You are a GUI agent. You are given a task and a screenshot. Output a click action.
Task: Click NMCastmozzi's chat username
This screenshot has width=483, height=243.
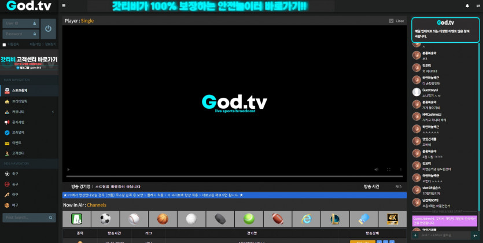pos(431,115)
